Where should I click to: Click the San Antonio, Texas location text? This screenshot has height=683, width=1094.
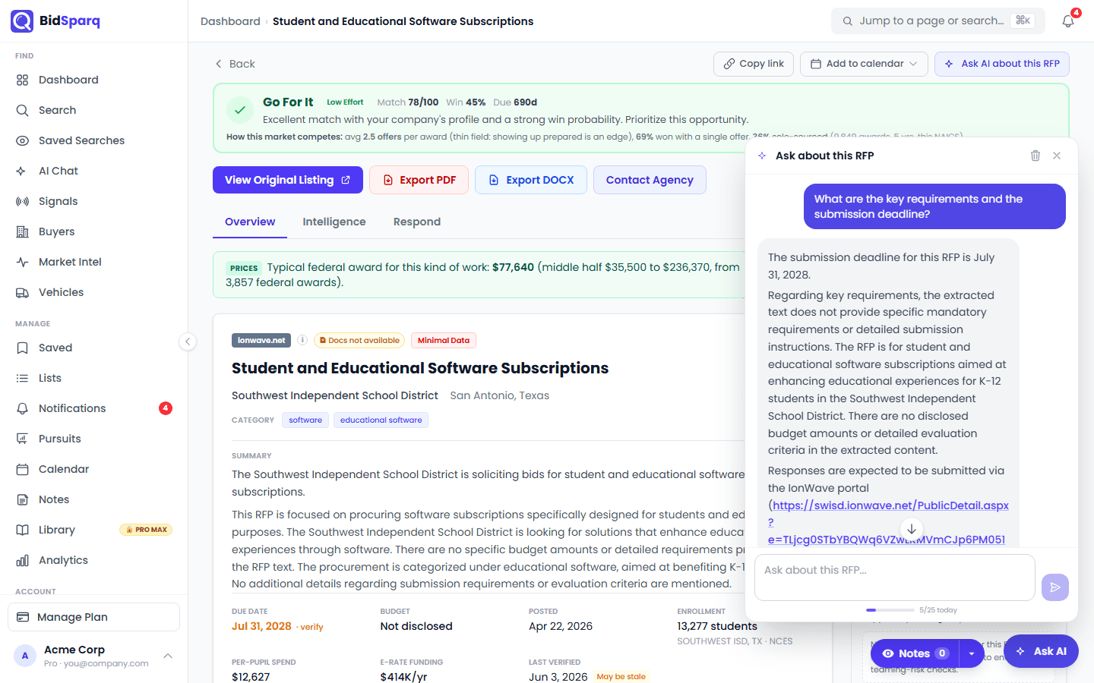coord(499,395)
